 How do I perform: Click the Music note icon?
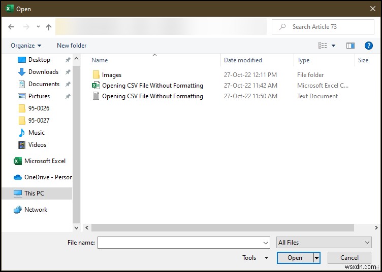click(x=22, y=133)
